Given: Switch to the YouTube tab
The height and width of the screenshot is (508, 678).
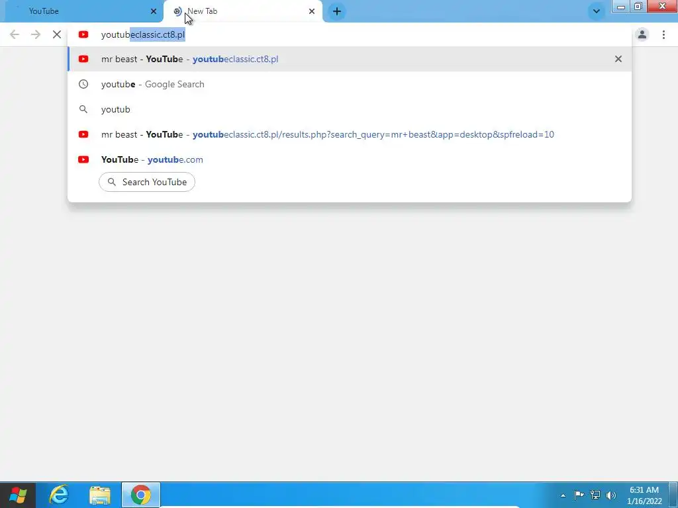Looking at the screenshot, I should (x=81, y=11).
